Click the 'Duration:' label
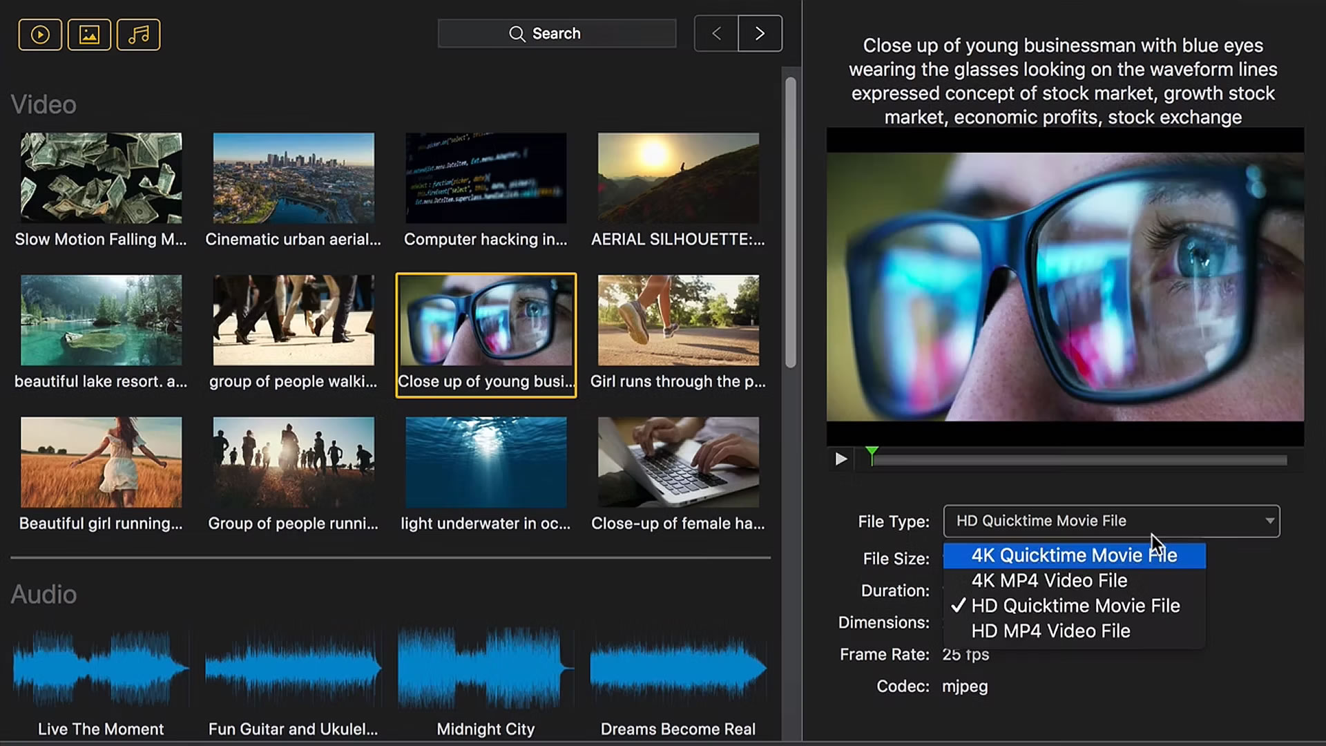This screenshot has height=746, width=1326. click(x=896, y=591)
